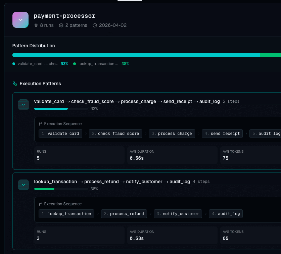Open the first pattern's AVG DURATION 0.56s tile
The image size is (281, 254).
tap(172, 155)
